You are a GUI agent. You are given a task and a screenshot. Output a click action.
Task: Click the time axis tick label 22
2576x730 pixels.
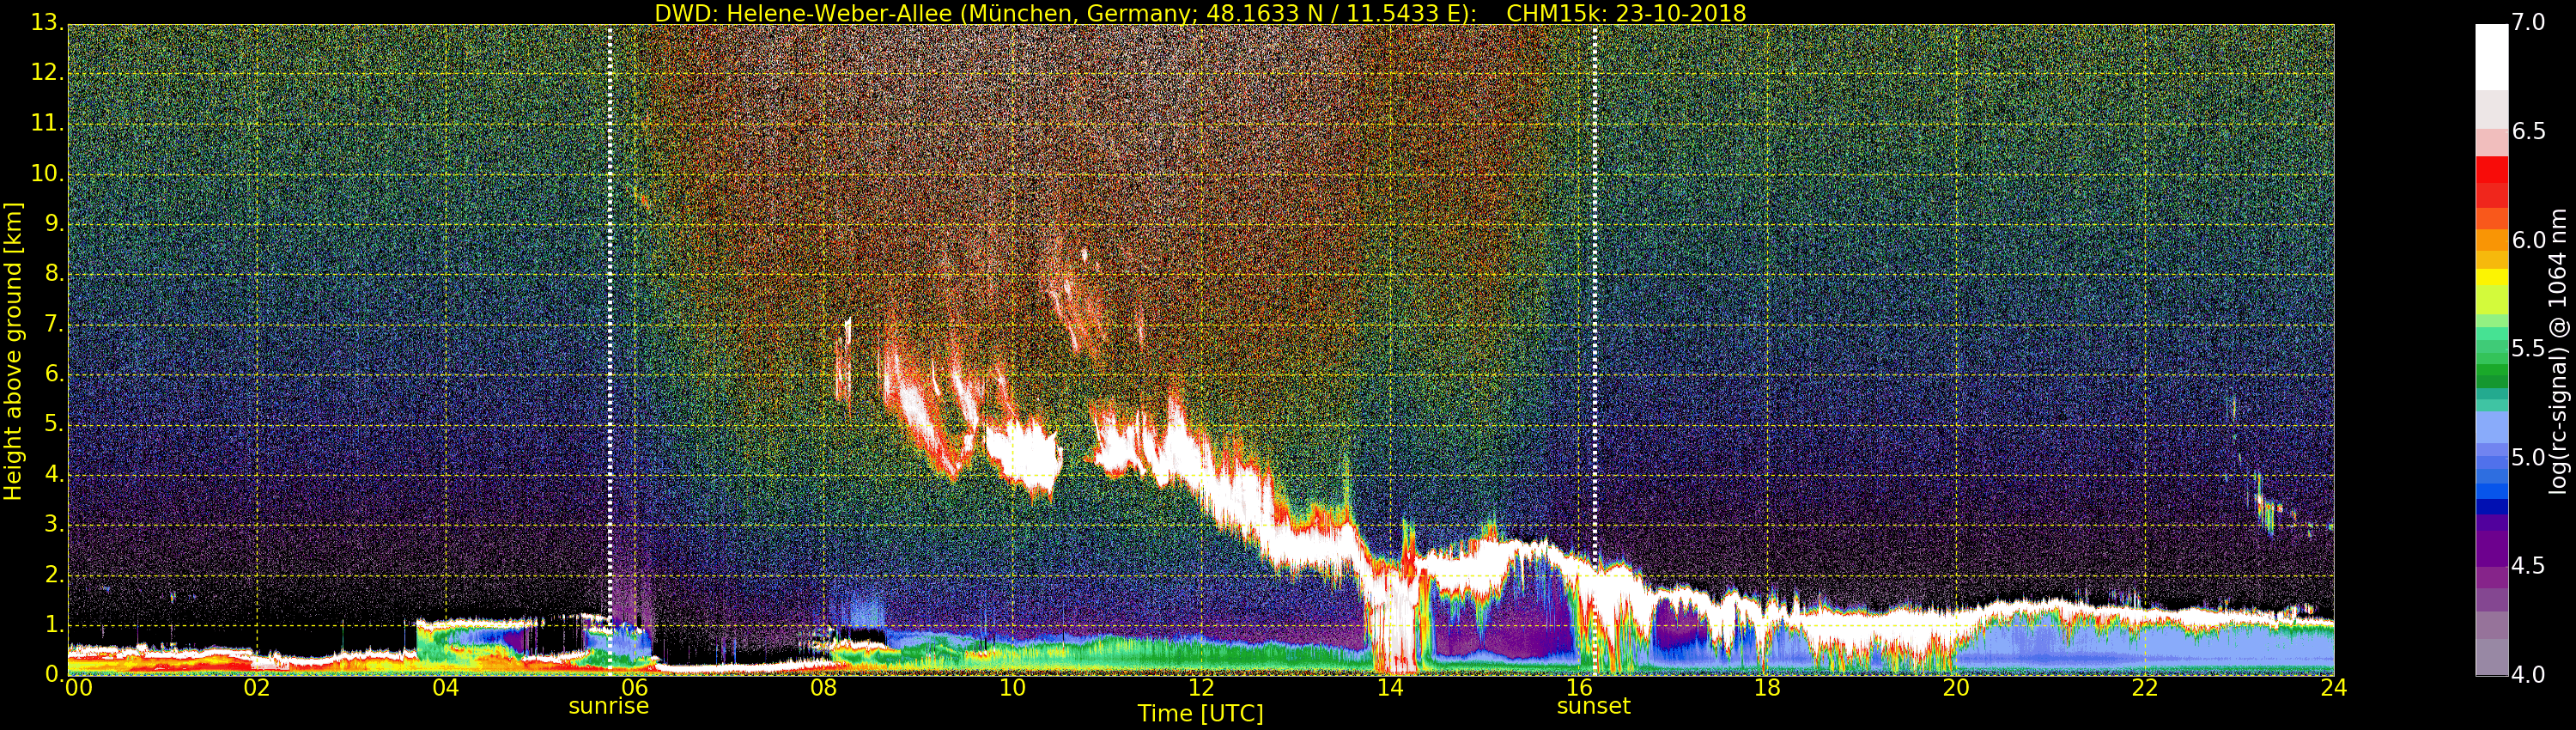coord(2145,688)
